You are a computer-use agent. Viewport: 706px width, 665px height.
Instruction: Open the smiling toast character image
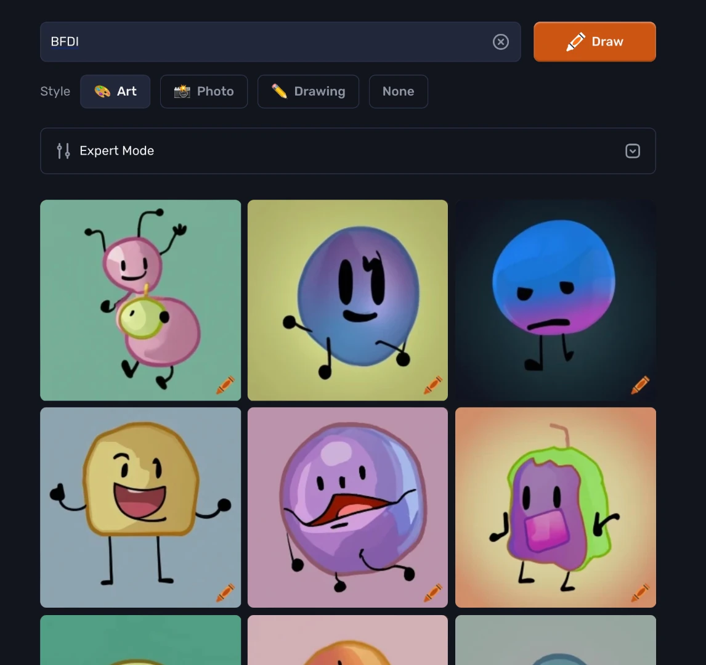(x=140, y=507)
